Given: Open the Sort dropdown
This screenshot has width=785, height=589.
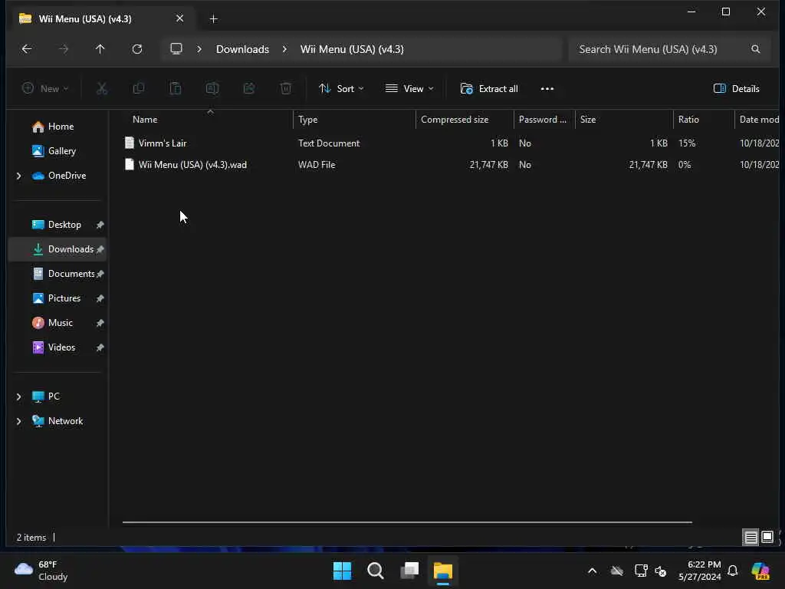Looking at the screenshot, I should (x=341, y=89).
